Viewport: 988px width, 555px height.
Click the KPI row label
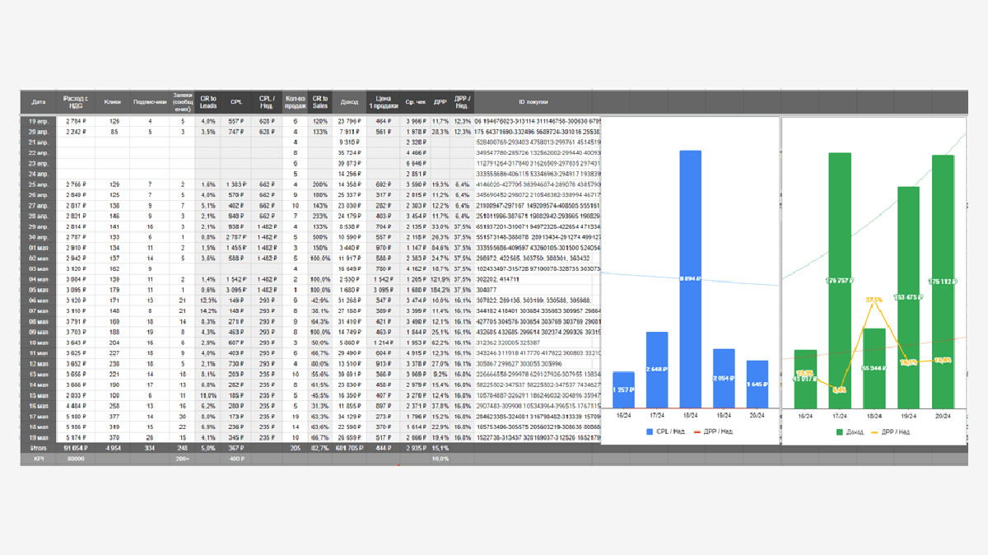coord(39,459)
